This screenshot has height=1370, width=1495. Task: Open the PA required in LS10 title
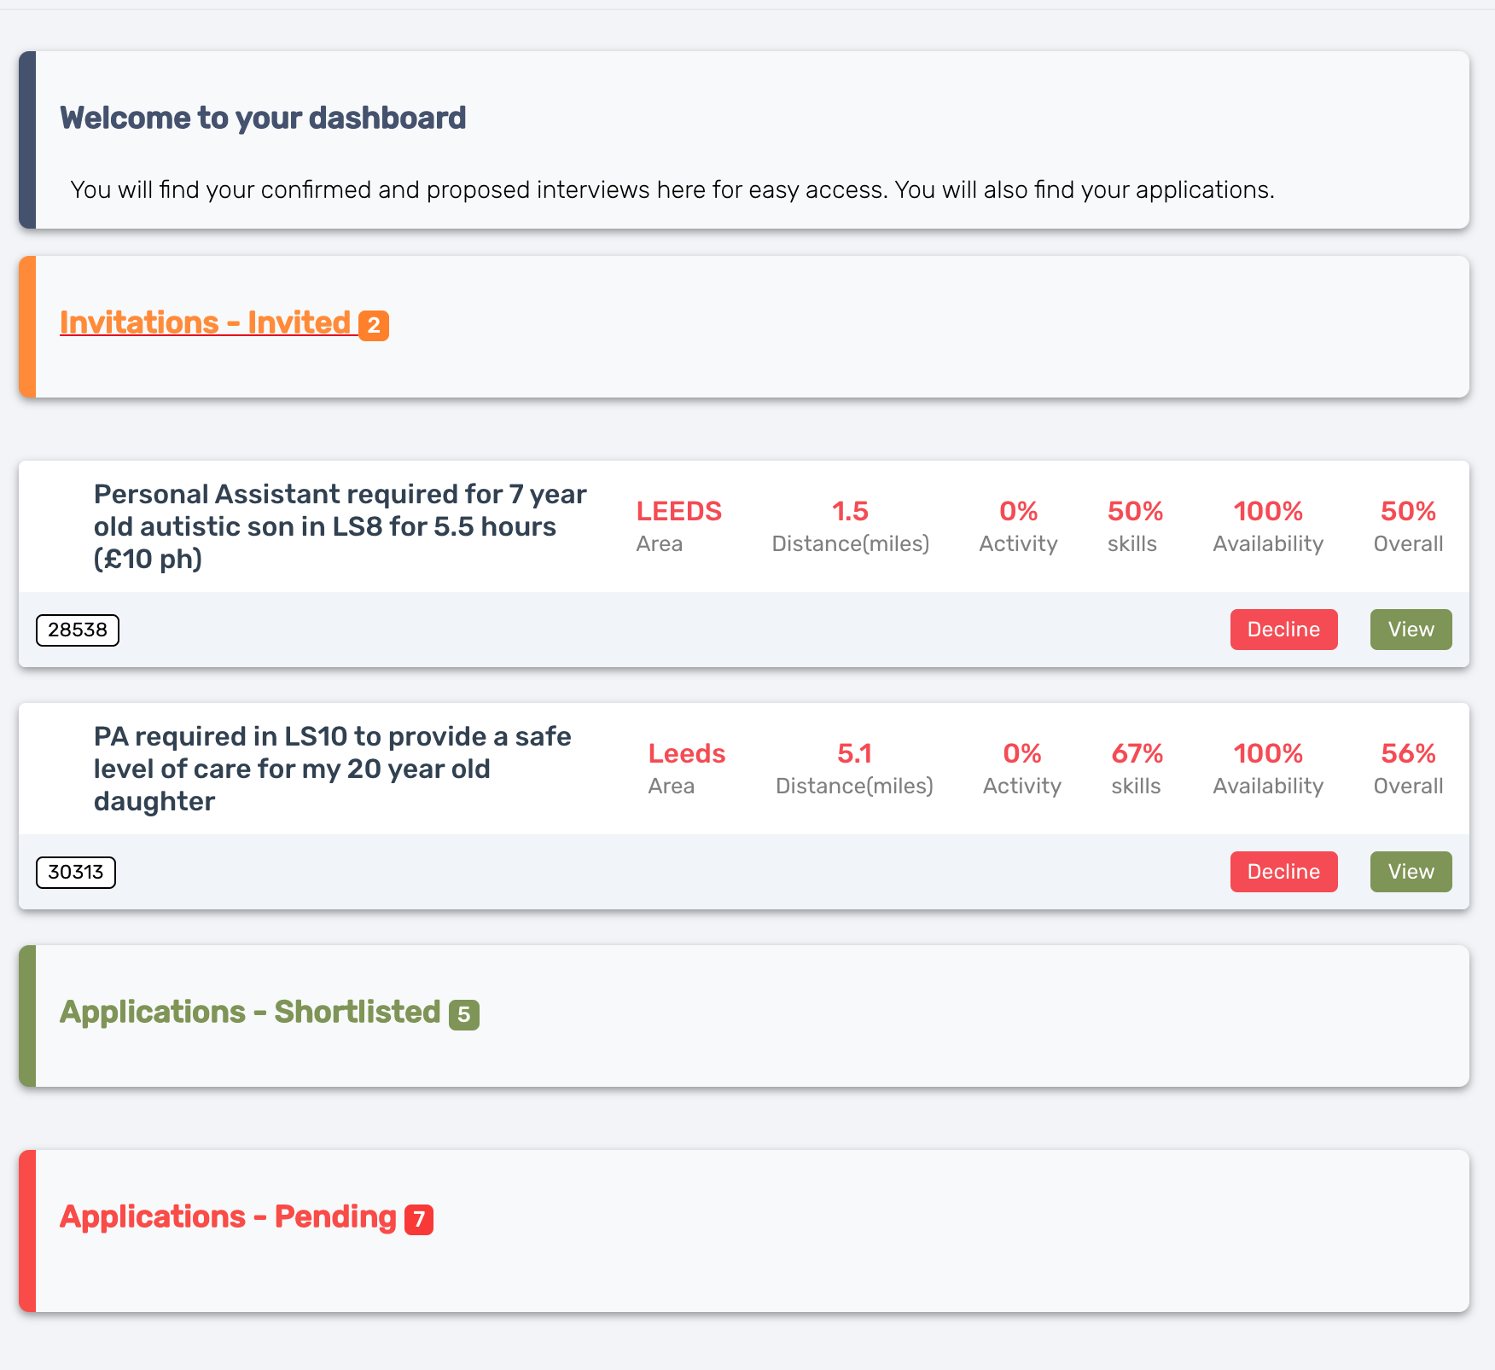pyautogui.click(x=332, y=769)
